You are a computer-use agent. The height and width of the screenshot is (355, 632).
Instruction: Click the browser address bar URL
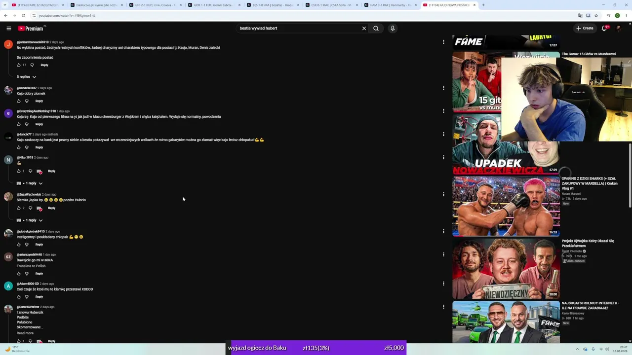point(67,15)
